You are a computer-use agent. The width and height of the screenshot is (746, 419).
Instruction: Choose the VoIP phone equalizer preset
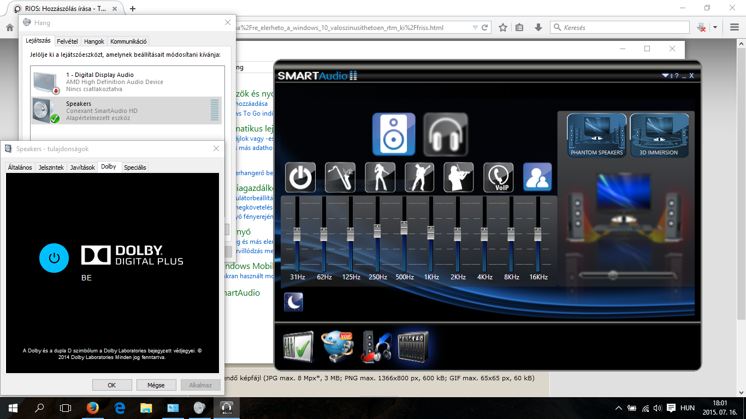(498, 177)
